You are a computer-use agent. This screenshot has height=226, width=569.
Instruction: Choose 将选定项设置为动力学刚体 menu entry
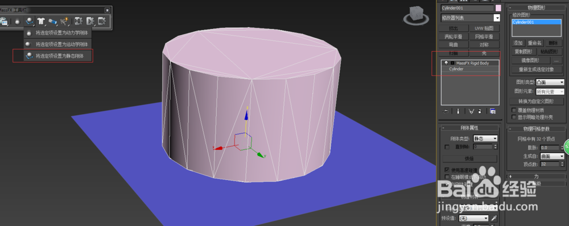tap(57, 32)
